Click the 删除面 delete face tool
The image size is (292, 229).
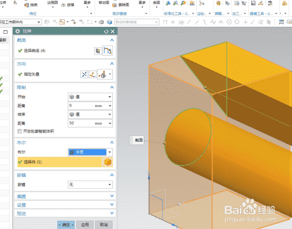(x=121, y=5)
